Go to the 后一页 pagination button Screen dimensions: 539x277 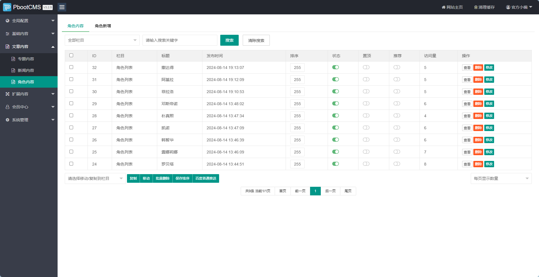coord(331,191)
